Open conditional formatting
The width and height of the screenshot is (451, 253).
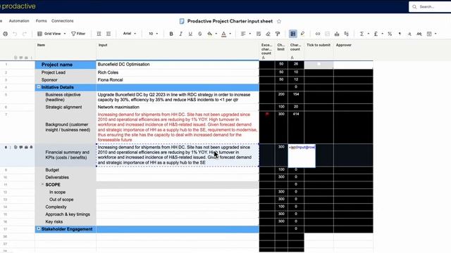(x=293, y=34)
